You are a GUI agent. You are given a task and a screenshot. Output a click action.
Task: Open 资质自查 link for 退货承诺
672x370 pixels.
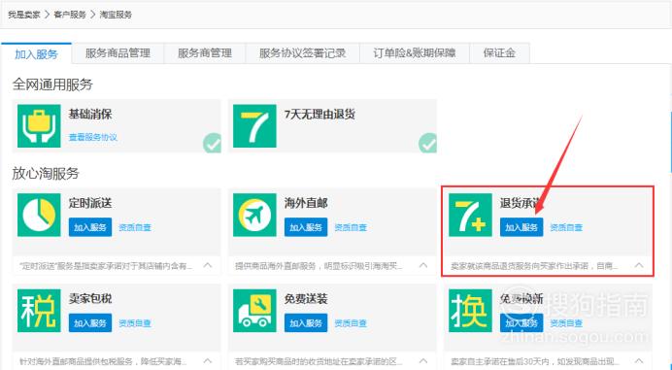click(566, 227)
